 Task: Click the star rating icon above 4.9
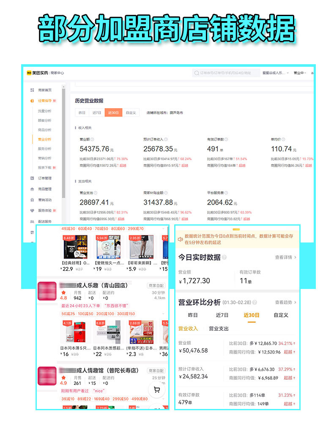pos(63,378)
